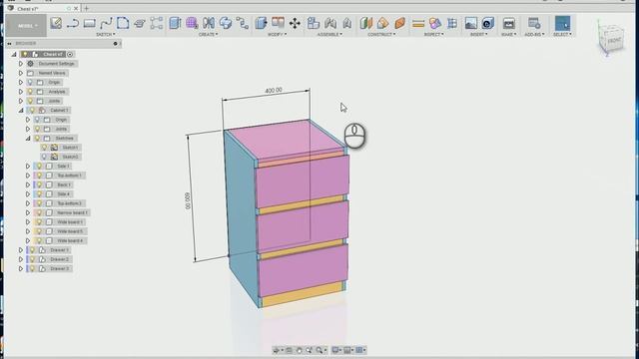Open the INSPECT menu
Viewport: 639px width, 359px height.
tap(433, 35)
